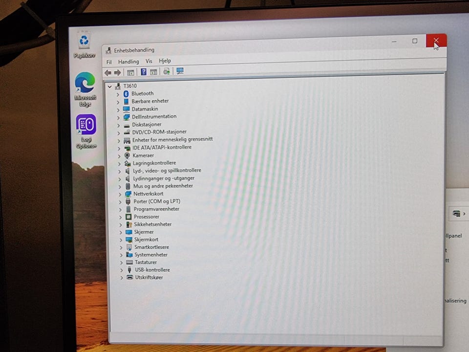Image resolution: width=469 pixels, height=352 pixels.
Task: Open the Microsoft Edge desktop shortcut
Action: (x=85, y=89)
